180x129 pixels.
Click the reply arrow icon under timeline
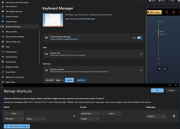coord(159,69)
